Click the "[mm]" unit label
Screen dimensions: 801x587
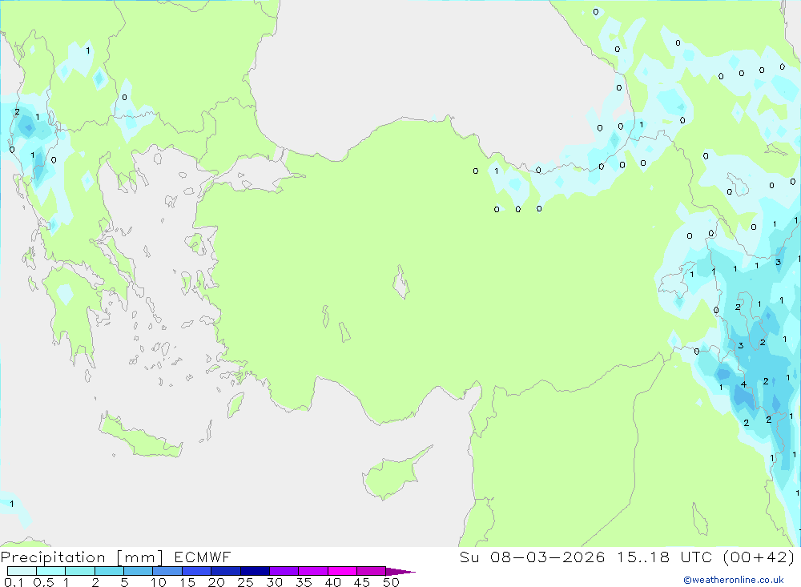coord(139,557)
